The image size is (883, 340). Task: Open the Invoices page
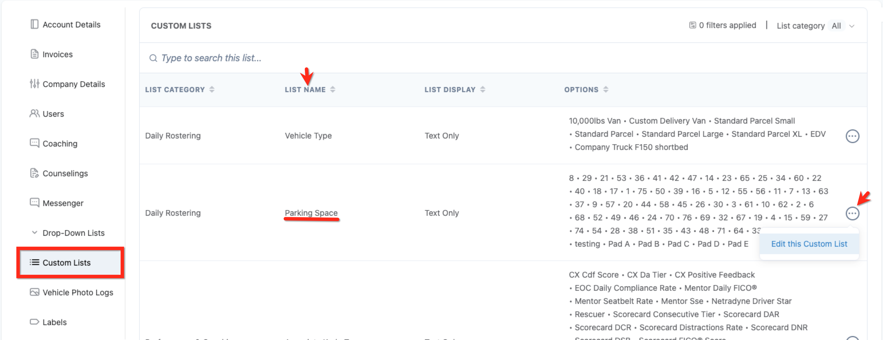tap(57, 54)
